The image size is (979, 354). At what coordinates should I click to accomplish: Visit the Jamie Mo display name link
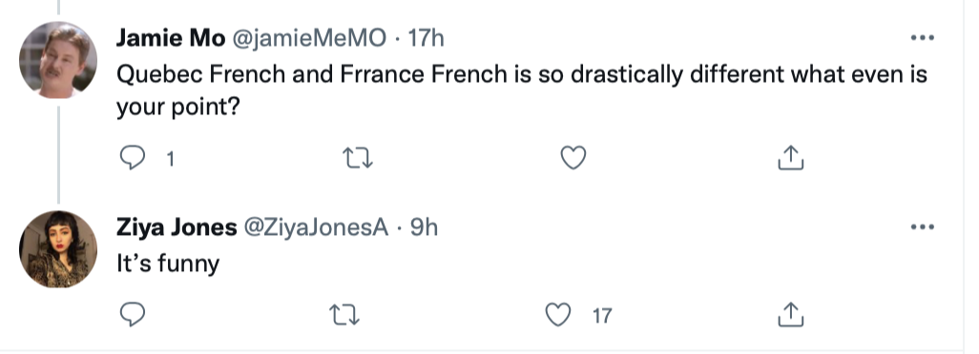171,39
